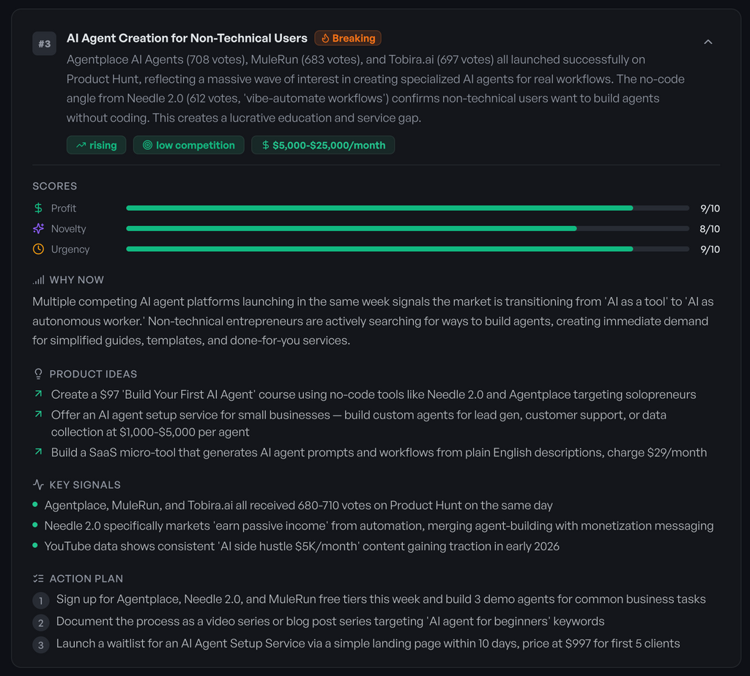
Task: Click the Novelty score label
Action: 68,229
